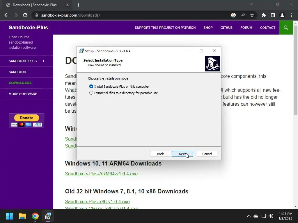Click the setup wizard computer graphic
The width and height of the screenshot is (298, 223).
point(212,64)
